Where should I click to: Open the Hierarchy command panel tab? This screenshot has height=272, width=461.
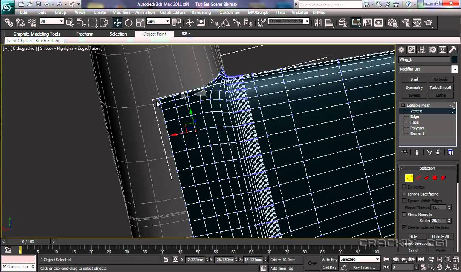[x=422, y=49]
